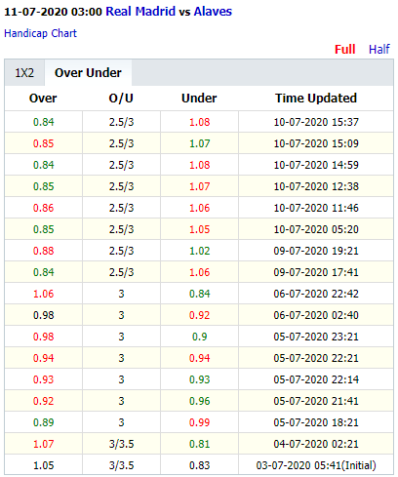Select the row updated 05-07-2020 22:14
This screenshot has height=477, width=398.
pos(199,379)
